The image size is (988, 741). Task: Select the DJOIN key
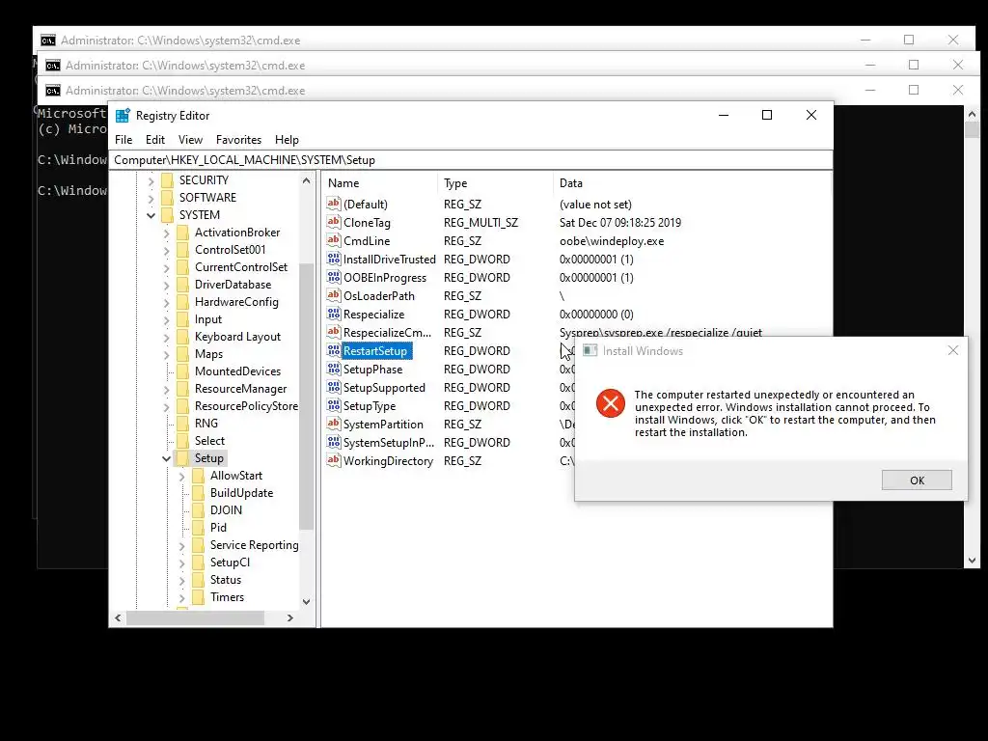coord(226,509)
